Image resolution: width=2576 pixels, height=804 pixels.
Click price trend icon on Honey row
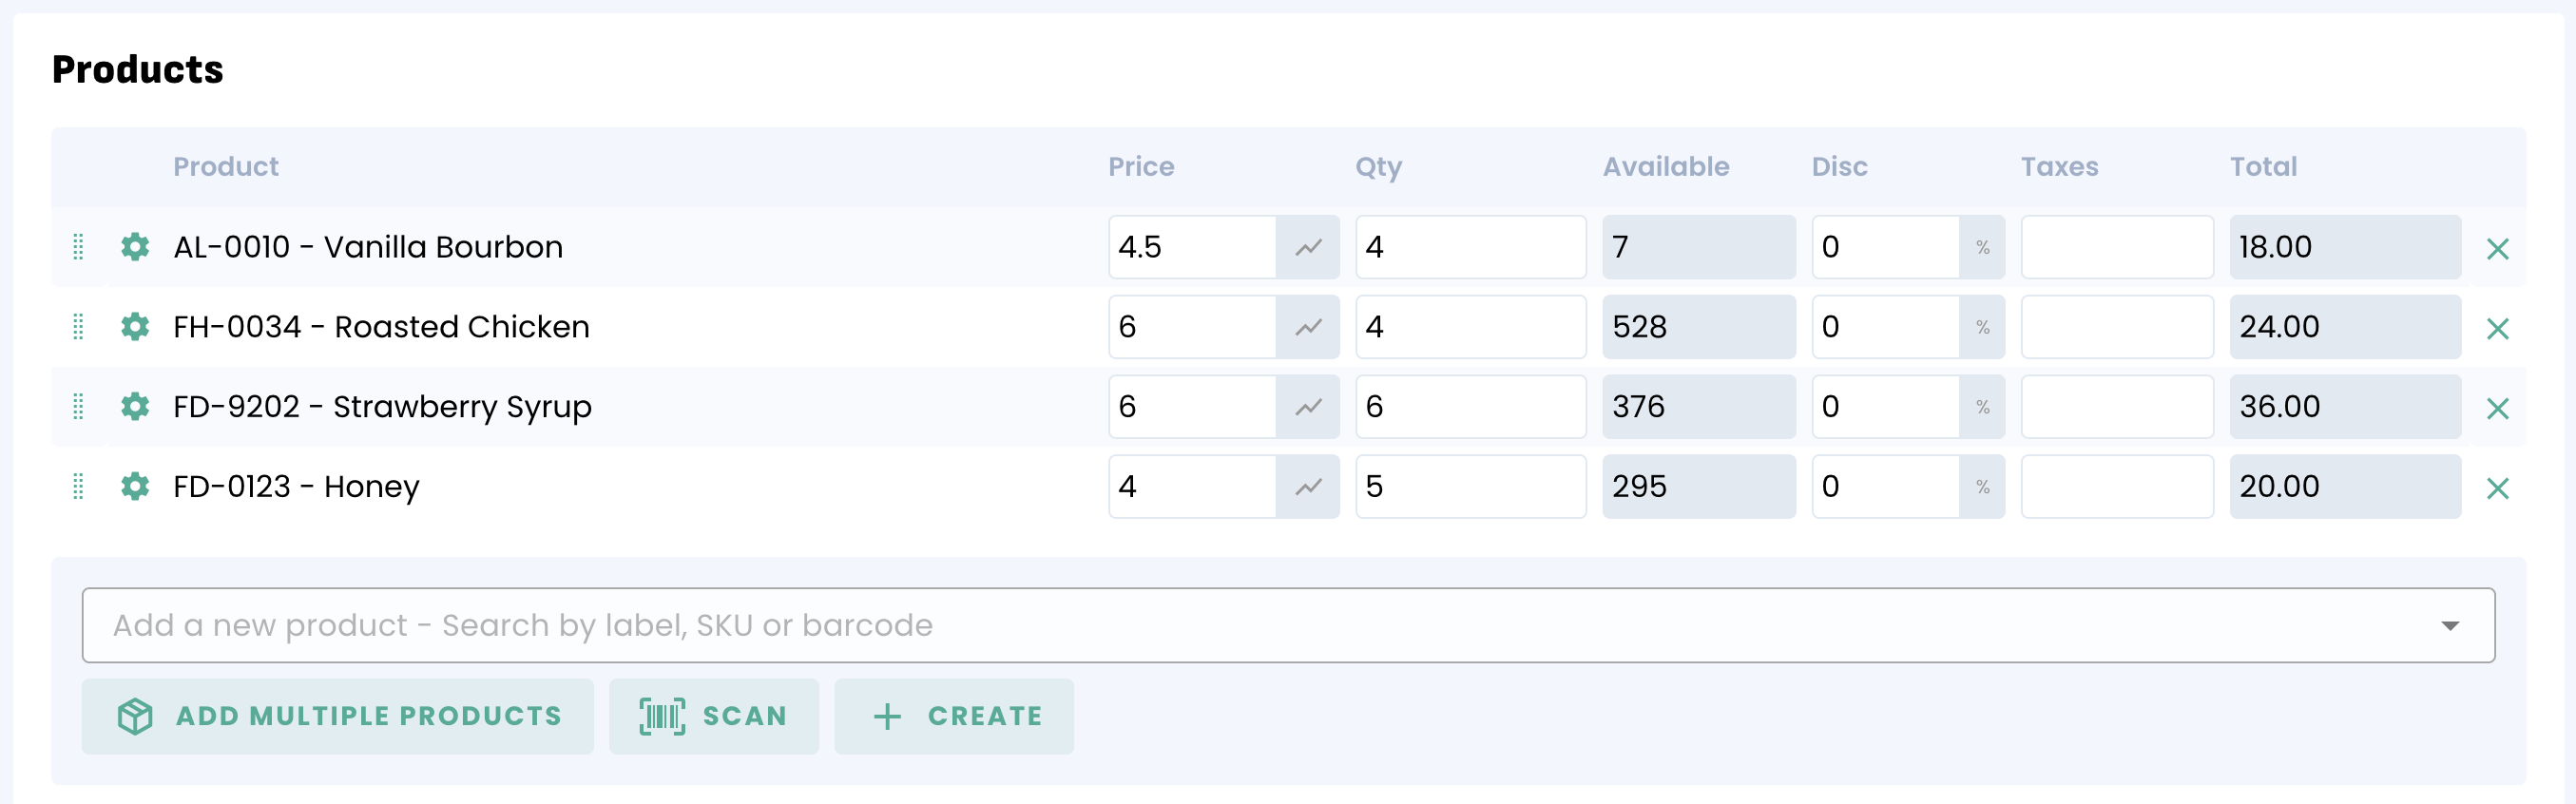pos(1308,487)
